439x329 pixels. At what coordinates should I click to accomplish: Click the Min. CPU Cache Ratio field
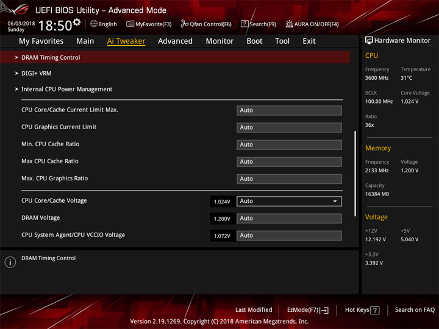(x=289, y=144)
